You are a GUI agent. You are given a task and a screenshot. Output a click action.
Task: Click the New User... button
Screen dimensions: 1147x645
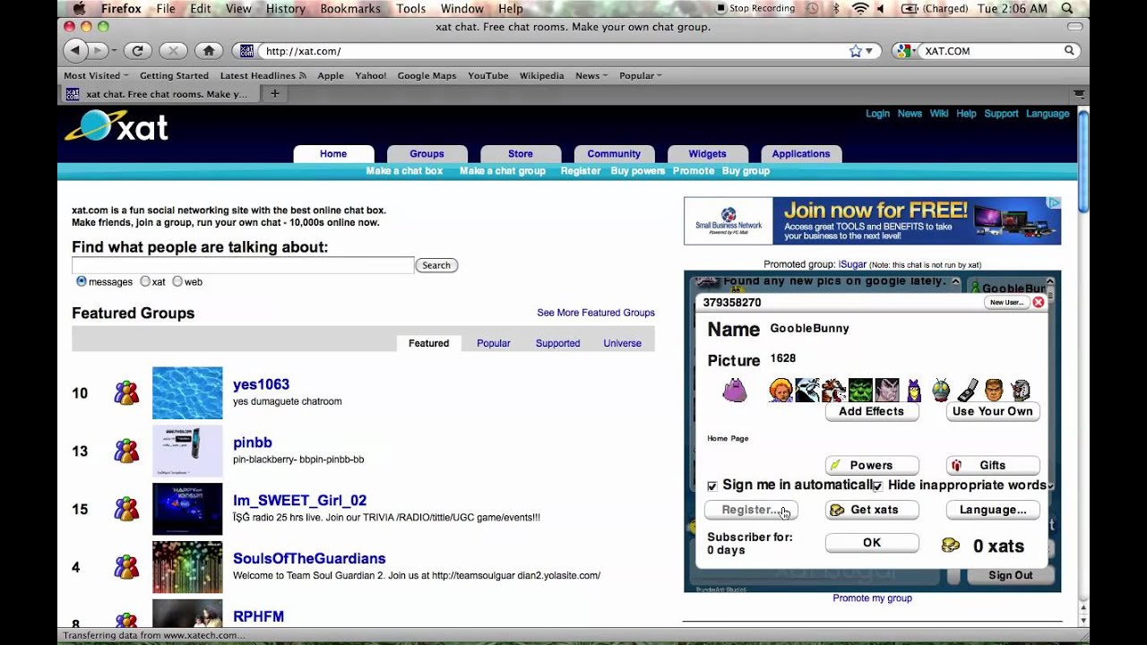1006,303
